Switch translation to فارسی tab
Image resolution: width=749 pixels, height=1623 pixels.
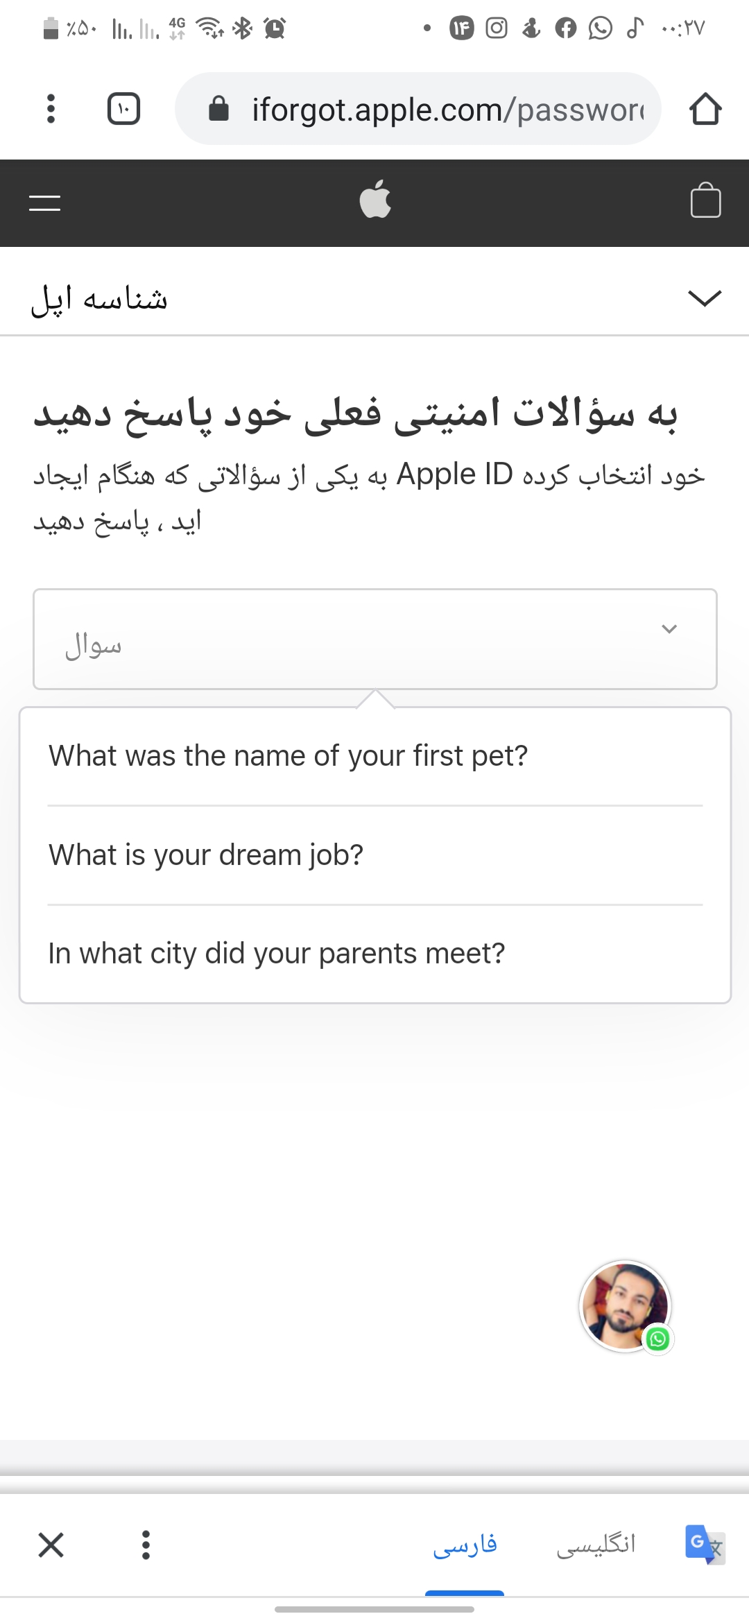tap(465, 1545)
